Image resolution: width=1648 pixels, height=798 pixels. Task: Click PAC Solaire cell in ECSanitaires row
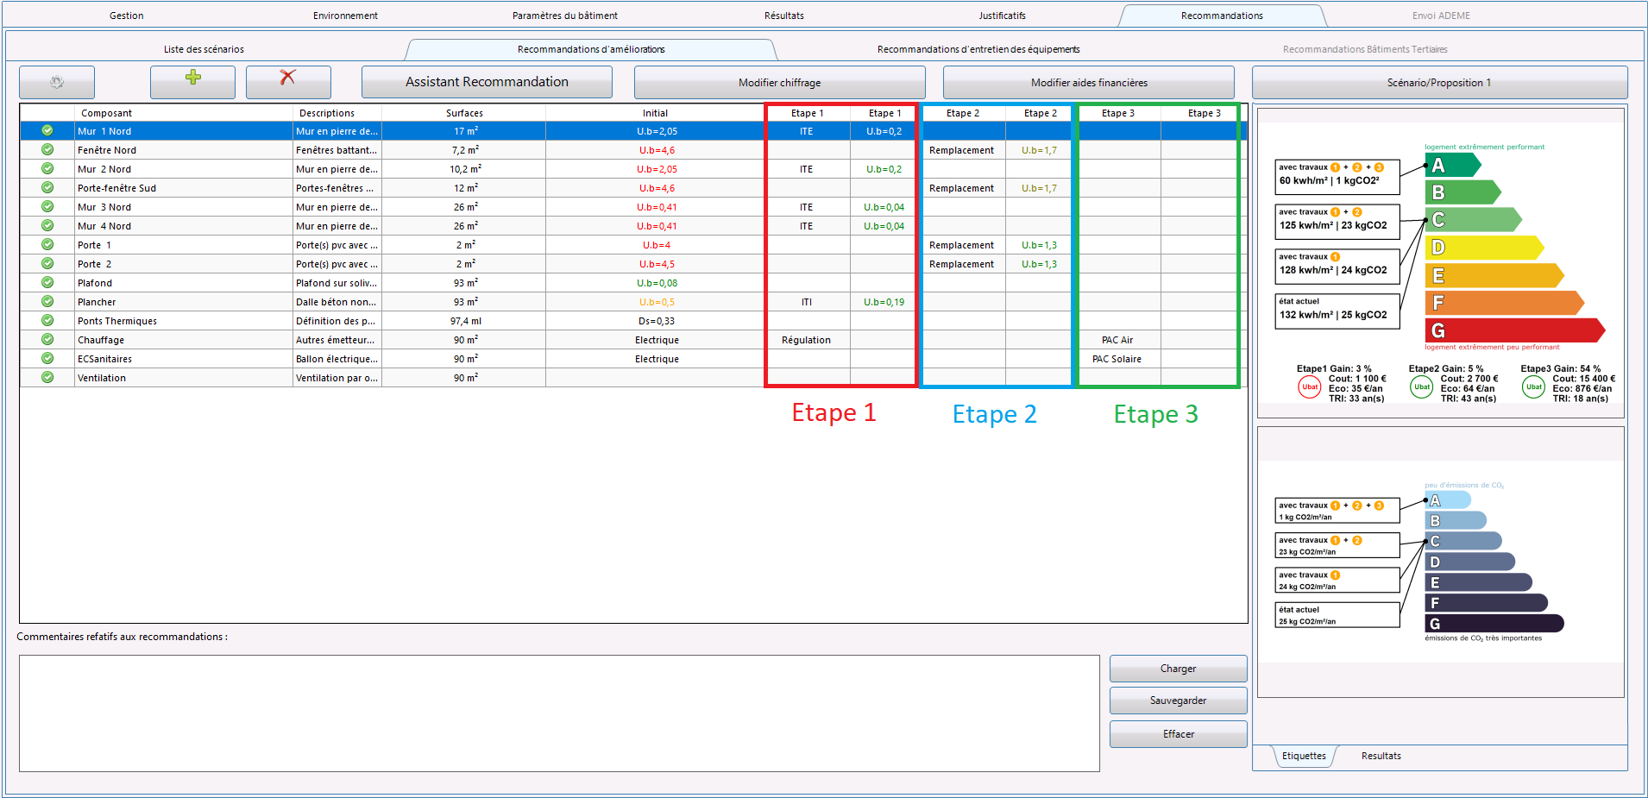click(1117, 359)
